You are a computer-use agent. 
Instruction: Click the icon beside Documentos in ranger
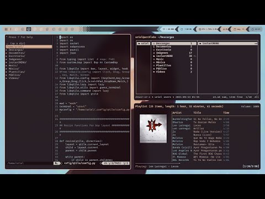154,46
